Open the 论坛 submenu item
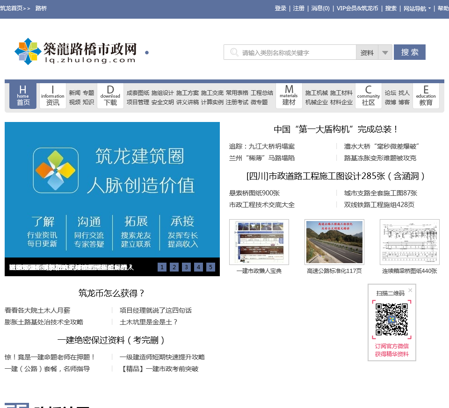 pos(390,93)
